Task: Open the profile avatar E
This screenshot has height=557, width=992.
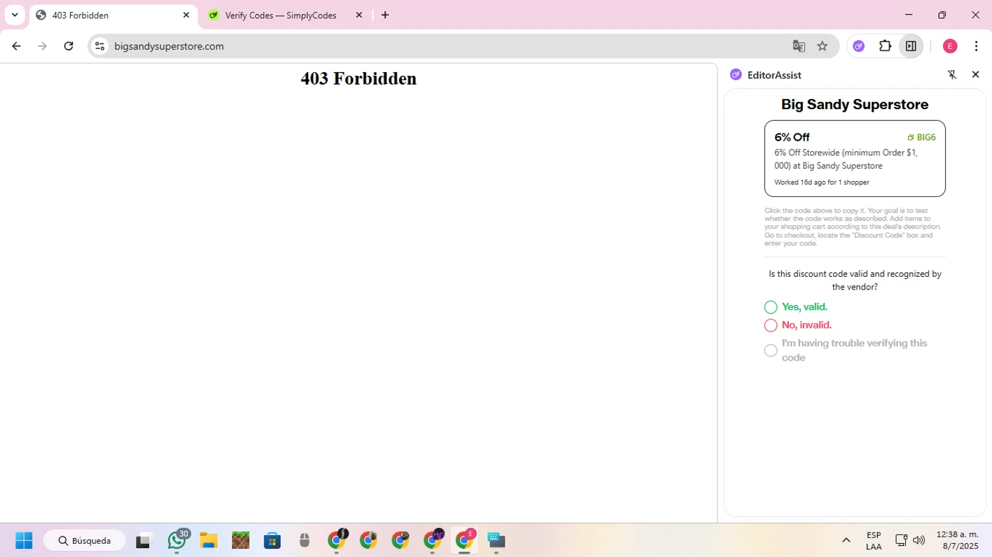Action: [950, 46]
